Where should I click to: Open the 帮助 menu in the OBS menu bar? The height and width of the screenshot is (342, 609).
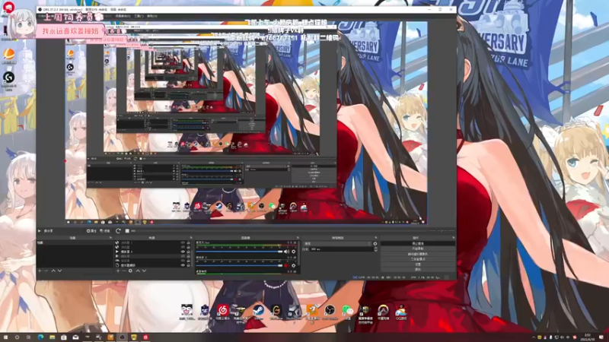151,16
